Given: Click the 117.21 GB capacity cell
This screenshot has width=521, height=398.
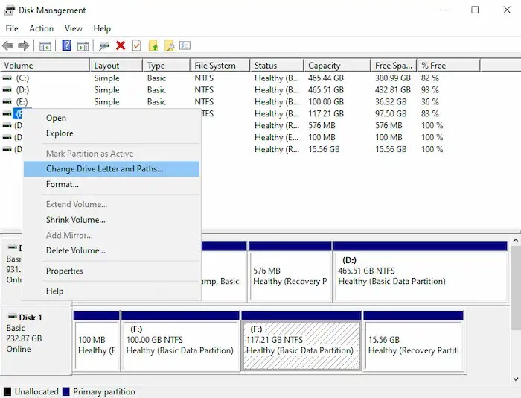Looking at the screenshot, I should pyautogui.click(x=326, y=114).
